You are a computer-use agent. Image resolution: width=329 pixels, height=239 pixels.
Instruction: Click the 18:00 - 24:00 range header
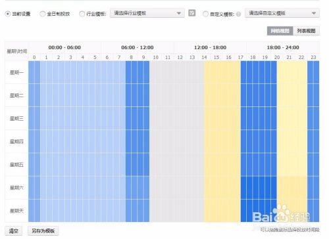tap(283, 47)
